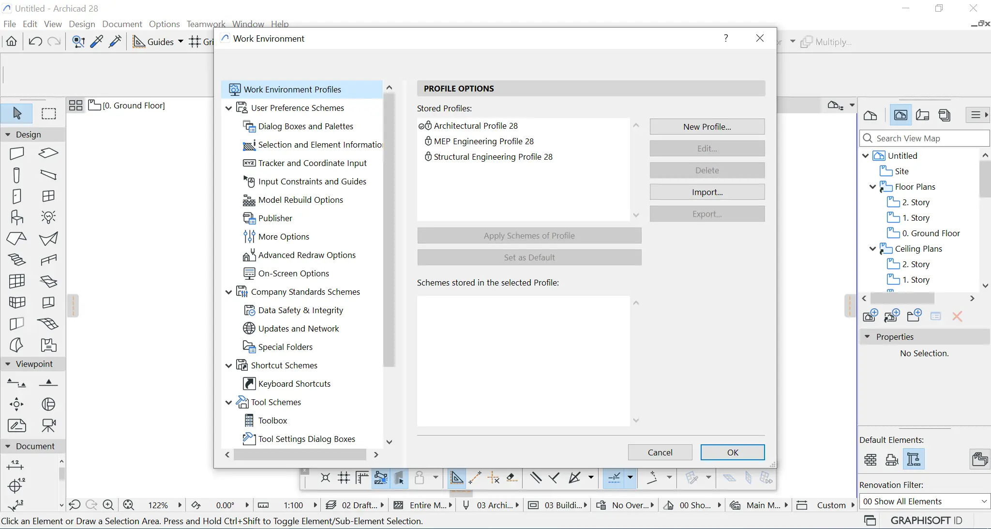991x529 pixels.
Task: Collapse the Floor Plans folder
Action: (872, 187)
